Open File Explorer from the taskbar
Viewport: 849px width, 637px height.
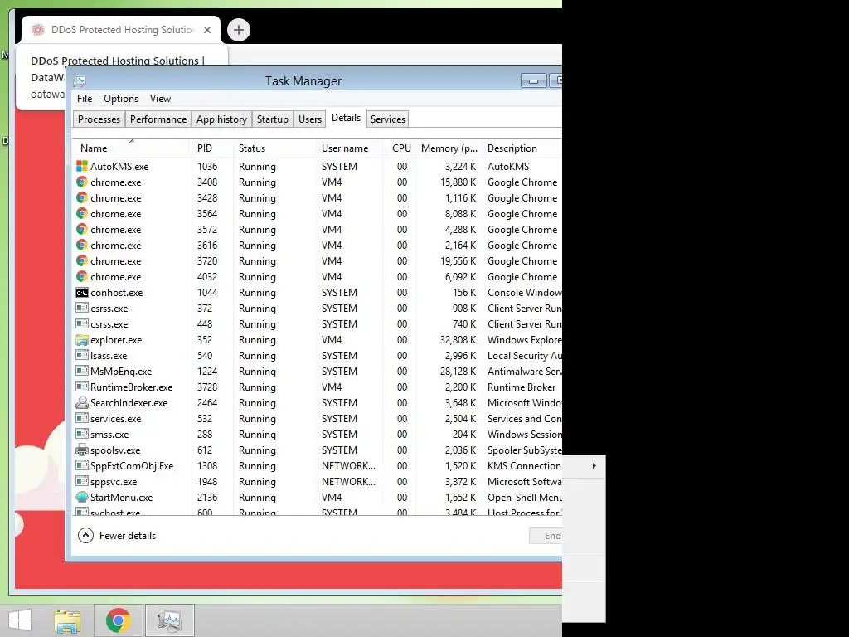click(x=67, y=620)
